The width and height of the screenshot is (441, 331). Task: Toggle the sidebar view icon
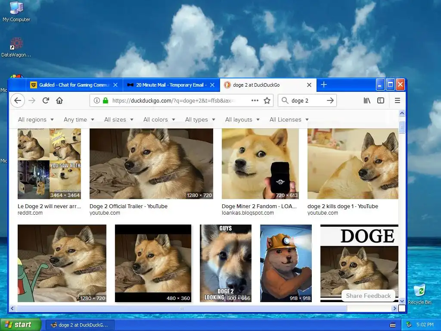point(381,100)
